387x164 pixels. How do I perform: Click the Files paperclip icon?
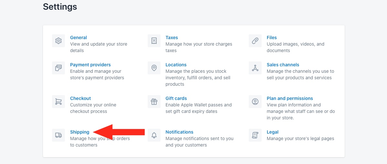pyautogui.click(x=255, y=41)
